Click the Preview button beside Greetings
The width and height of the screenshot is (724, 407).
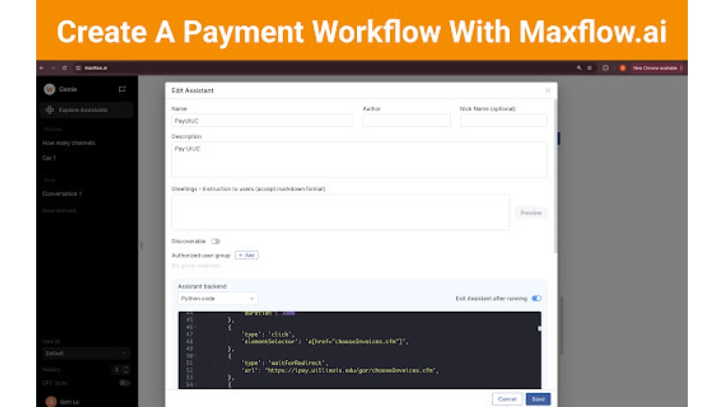tap(531, 213)
